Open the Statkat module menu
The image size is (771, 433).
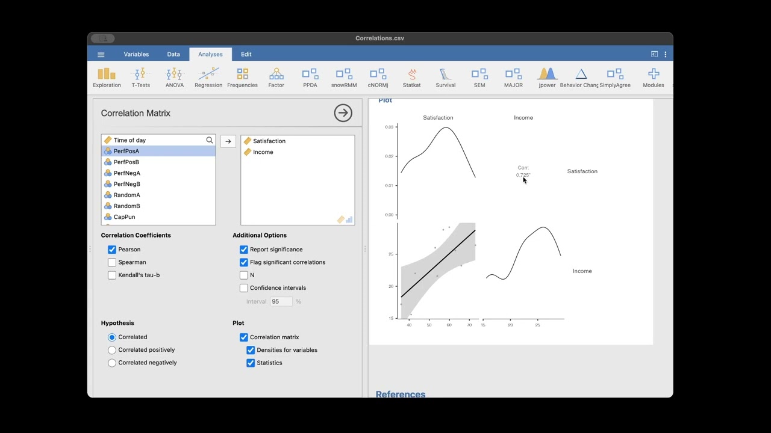[411, 78]
